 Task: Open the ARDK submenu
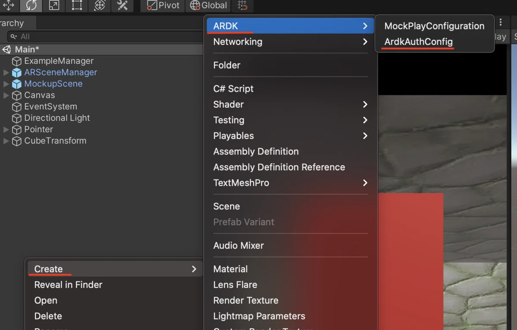[291, 26]
